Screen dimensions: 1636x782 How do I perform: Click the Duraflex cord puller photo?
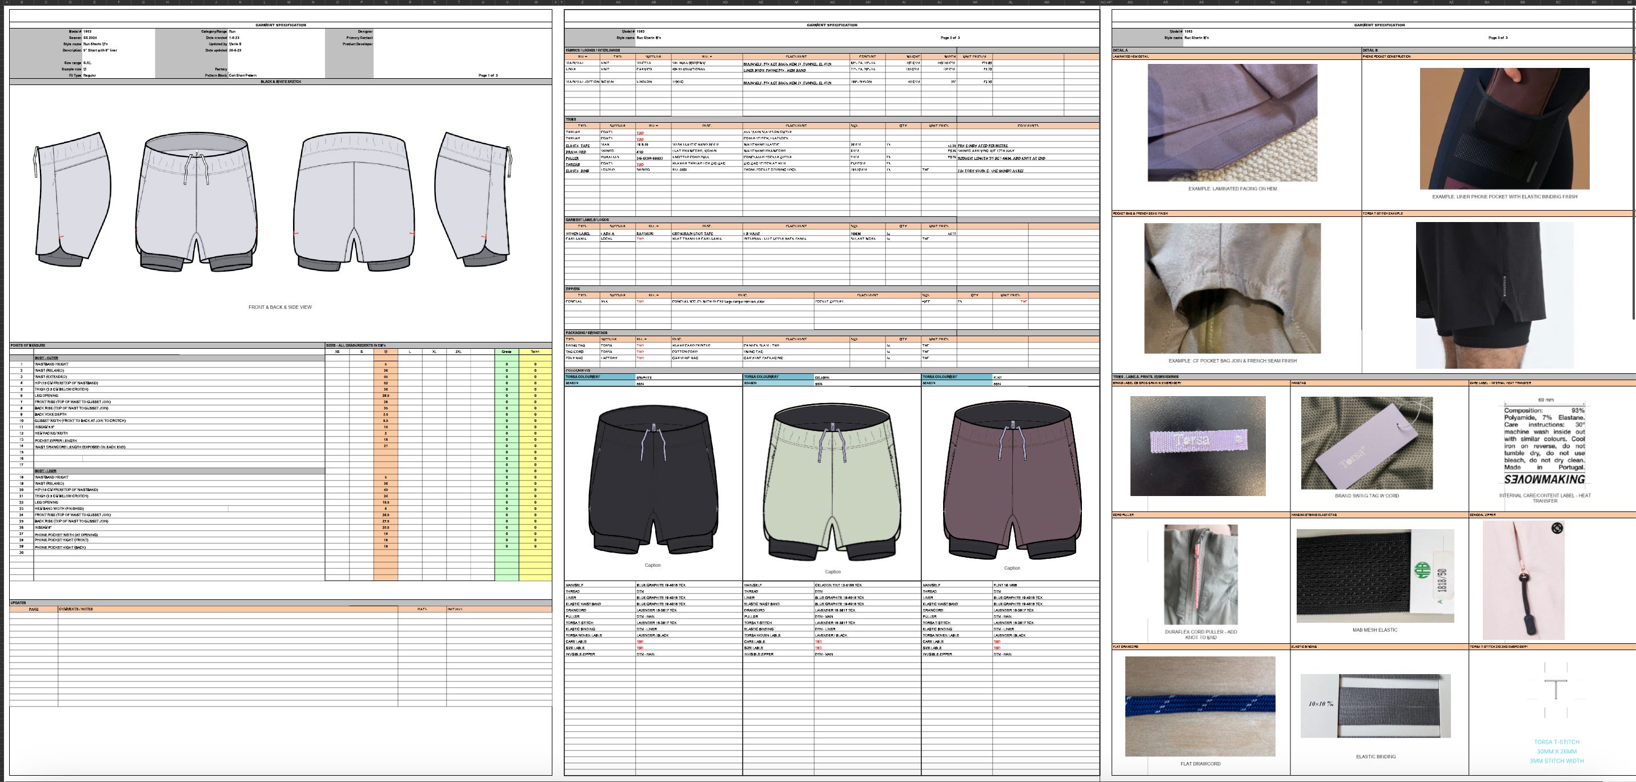click(x=1200, y=574)
